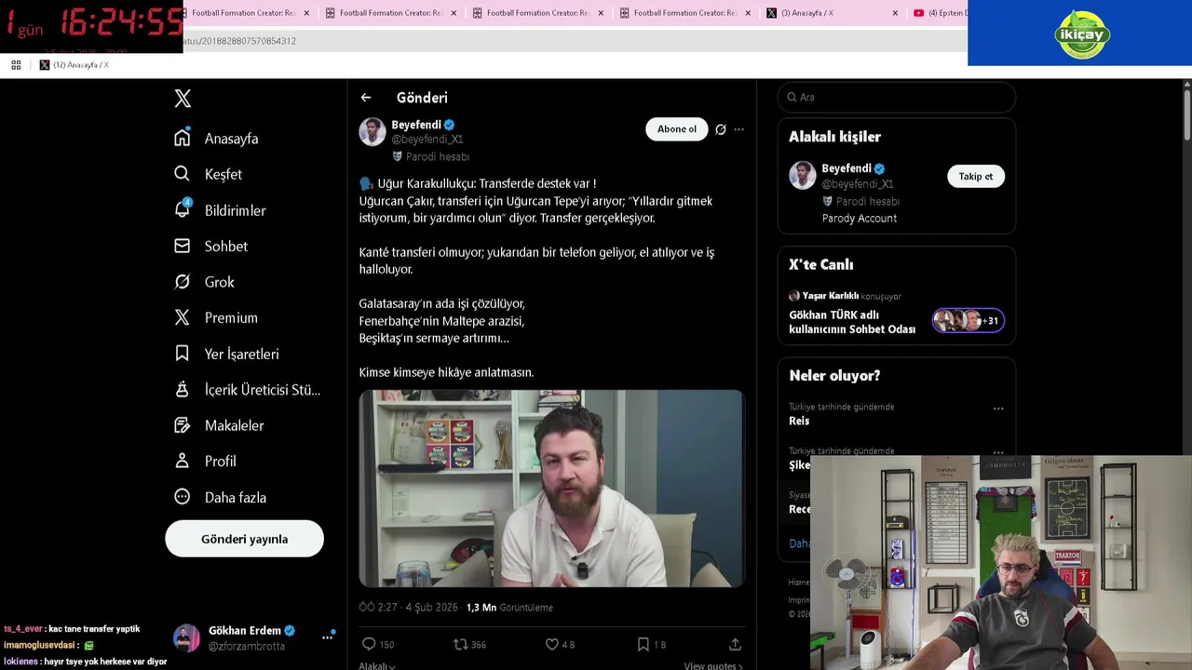1192x670 pixels.
Task: Open Anasayfa home icon
Action: (183, 138)
